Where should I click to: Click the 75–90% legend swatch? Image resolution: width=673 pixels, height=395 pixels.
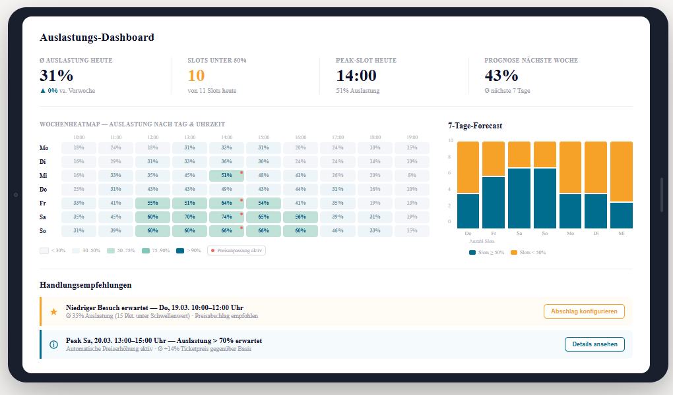point(146,251)
